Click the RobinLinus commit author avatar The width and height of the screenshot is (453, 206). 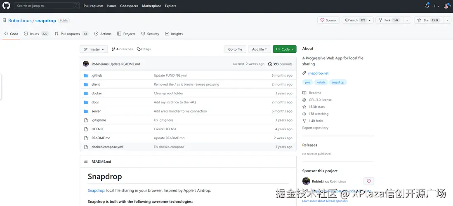86,64
